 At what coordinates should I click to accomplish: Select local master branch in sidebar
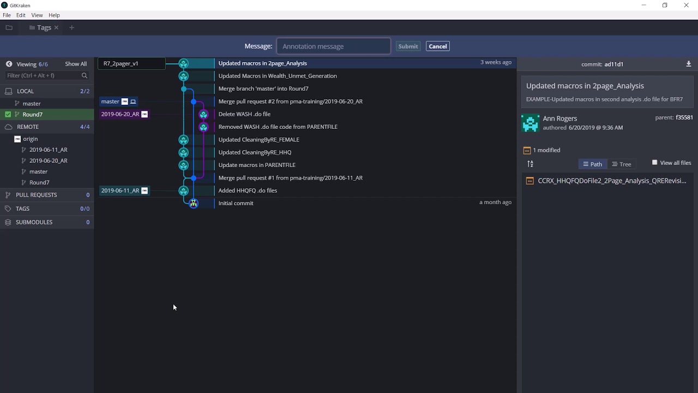point(32,103)
